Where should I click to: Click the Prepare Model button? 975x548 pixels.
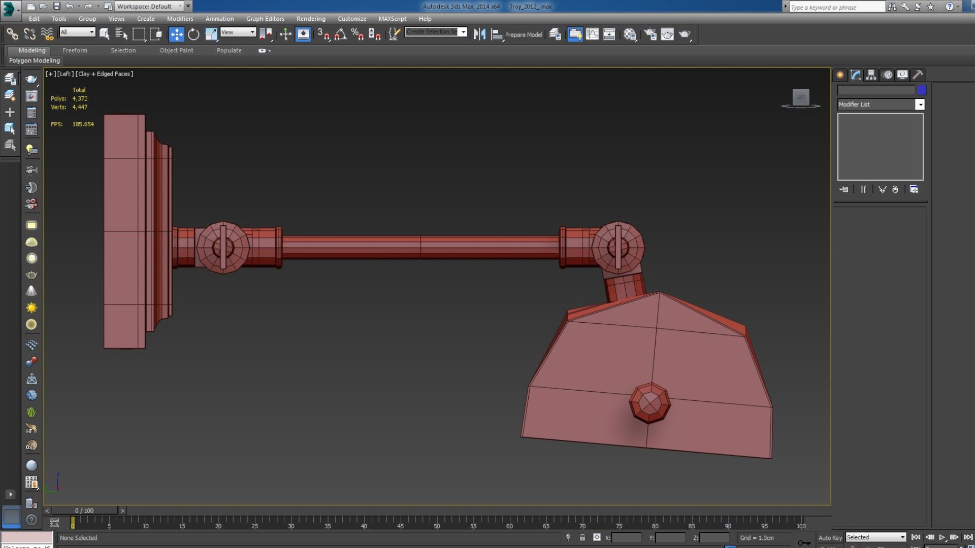(x=524, y=35)
